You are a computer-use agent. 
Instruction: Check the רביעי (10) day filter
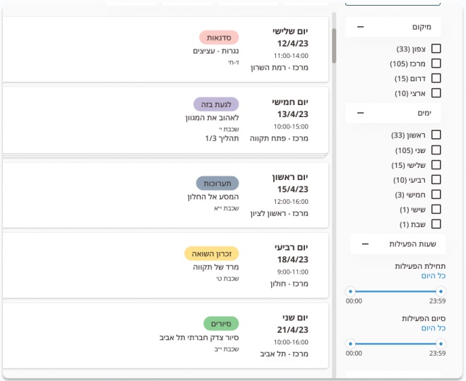click(436, 179)
